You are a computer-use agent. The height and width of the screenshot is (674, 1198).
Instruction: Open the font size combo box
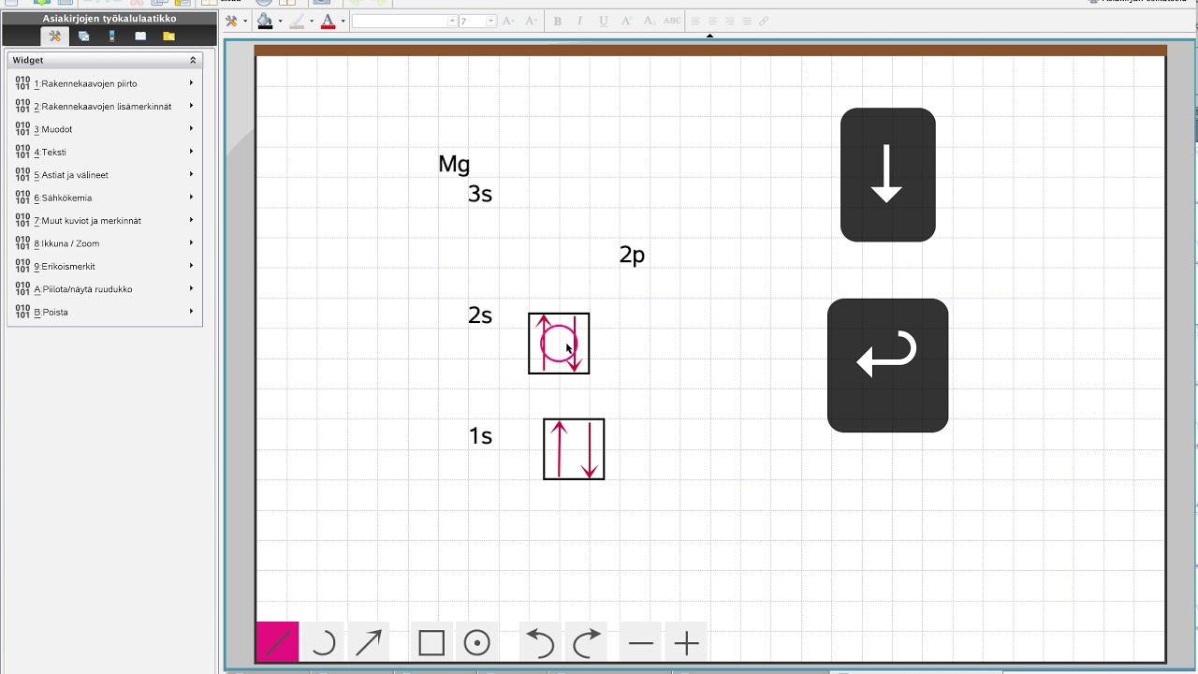[x=477, y=21]
